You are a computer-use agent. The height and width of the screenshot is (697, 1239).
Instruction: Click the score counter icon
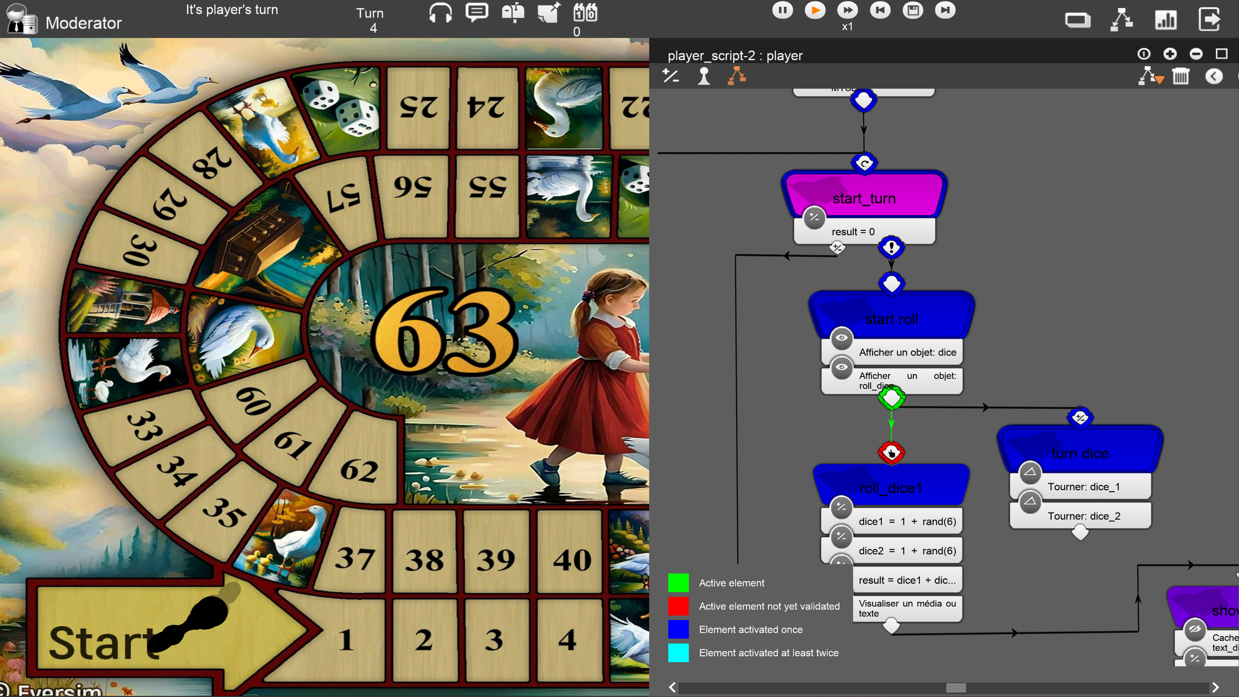pos(585,12)
